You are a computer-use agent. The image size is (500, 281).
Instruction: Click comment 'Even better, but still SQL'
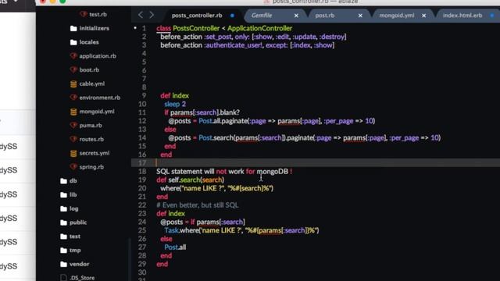coord(200,205)
